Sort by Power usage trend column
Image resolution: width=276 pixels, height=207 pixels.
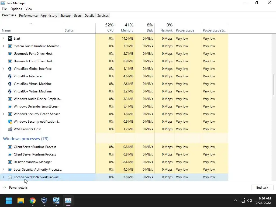point(215,28)
